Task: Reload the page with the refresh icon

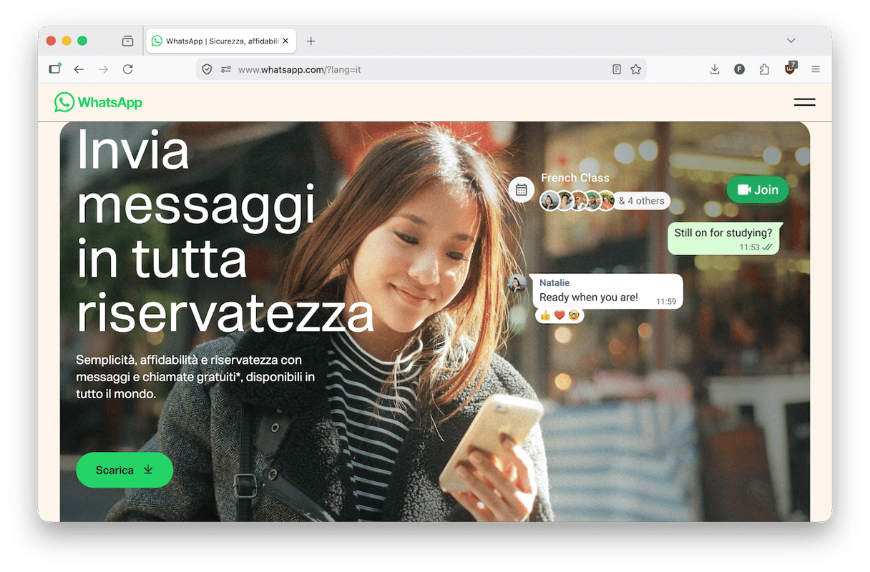Action: click(128, 69)
